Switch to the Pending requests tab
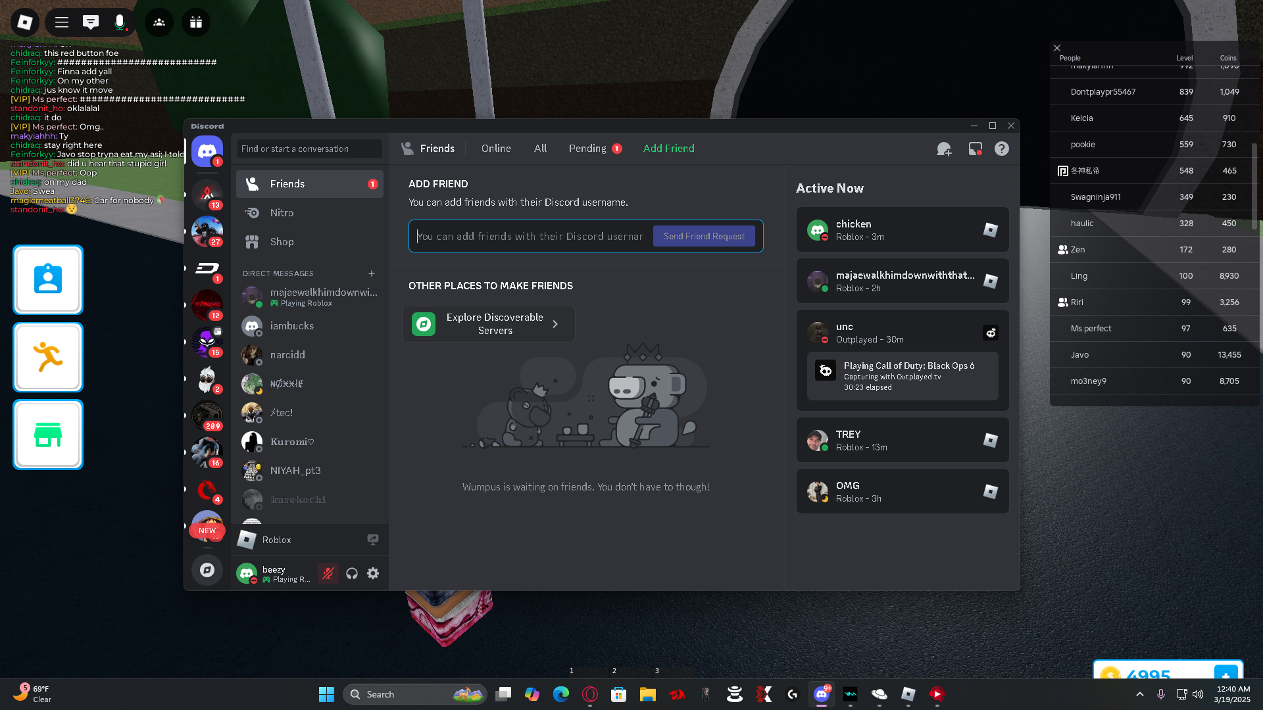 (595, 149)
